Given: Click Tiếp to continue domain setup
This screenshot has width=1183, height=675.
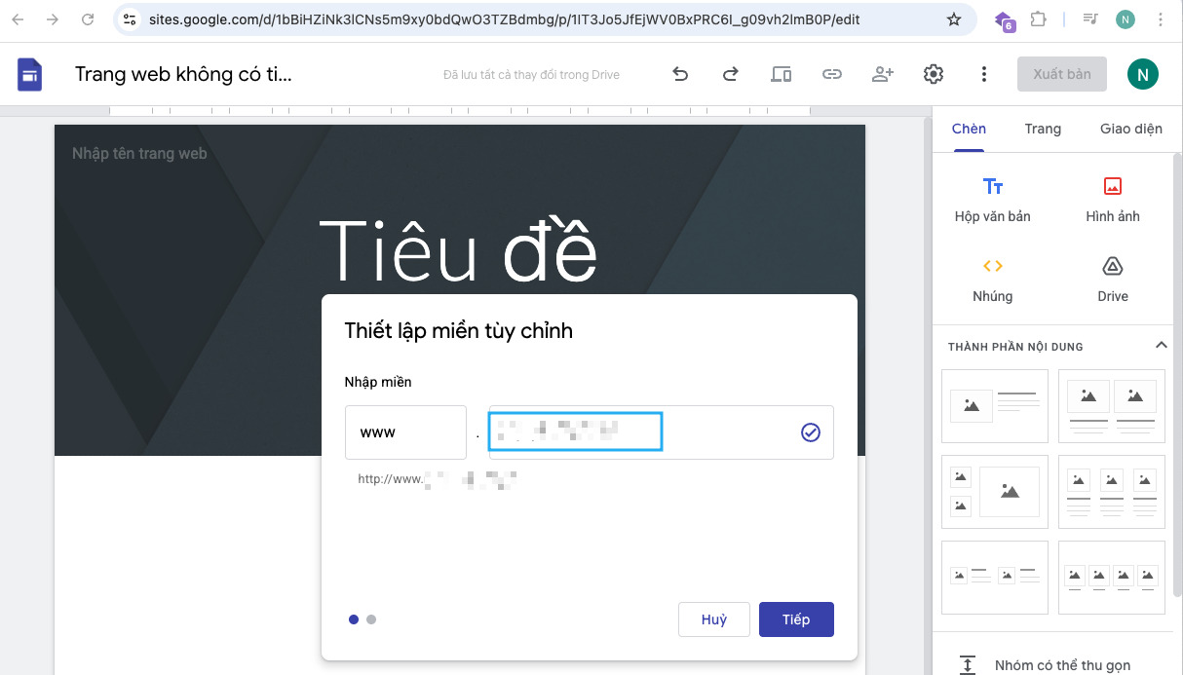Looking at the screenshot, I should (x=795, y=619).
